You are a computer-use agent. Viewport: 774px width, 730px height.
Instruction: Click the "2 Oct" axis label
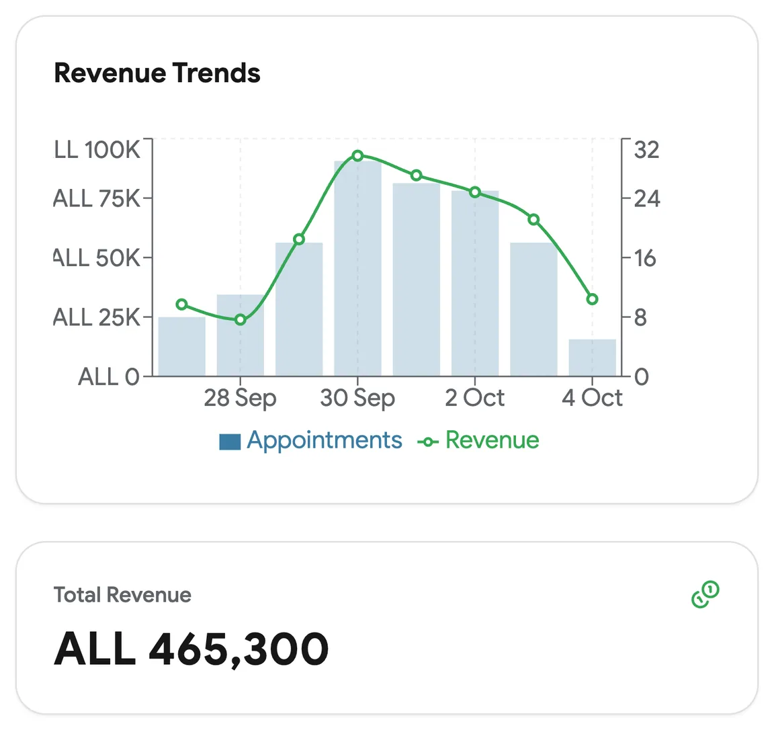(x=475, y=397)
